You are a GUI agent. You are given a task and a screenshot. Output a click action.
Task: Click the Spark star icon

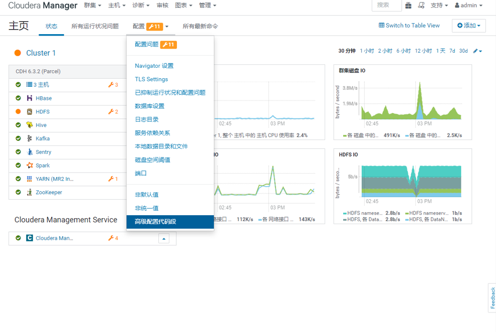pyautogui.click(x=30, y=165)
